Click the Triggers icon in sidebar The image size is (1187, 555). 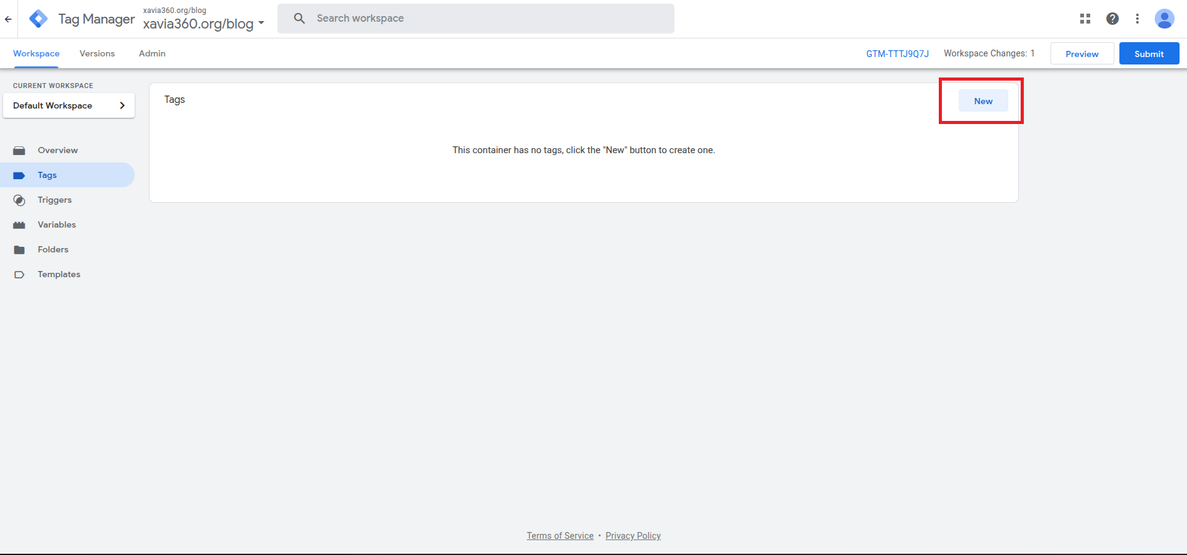coord(19,200)
